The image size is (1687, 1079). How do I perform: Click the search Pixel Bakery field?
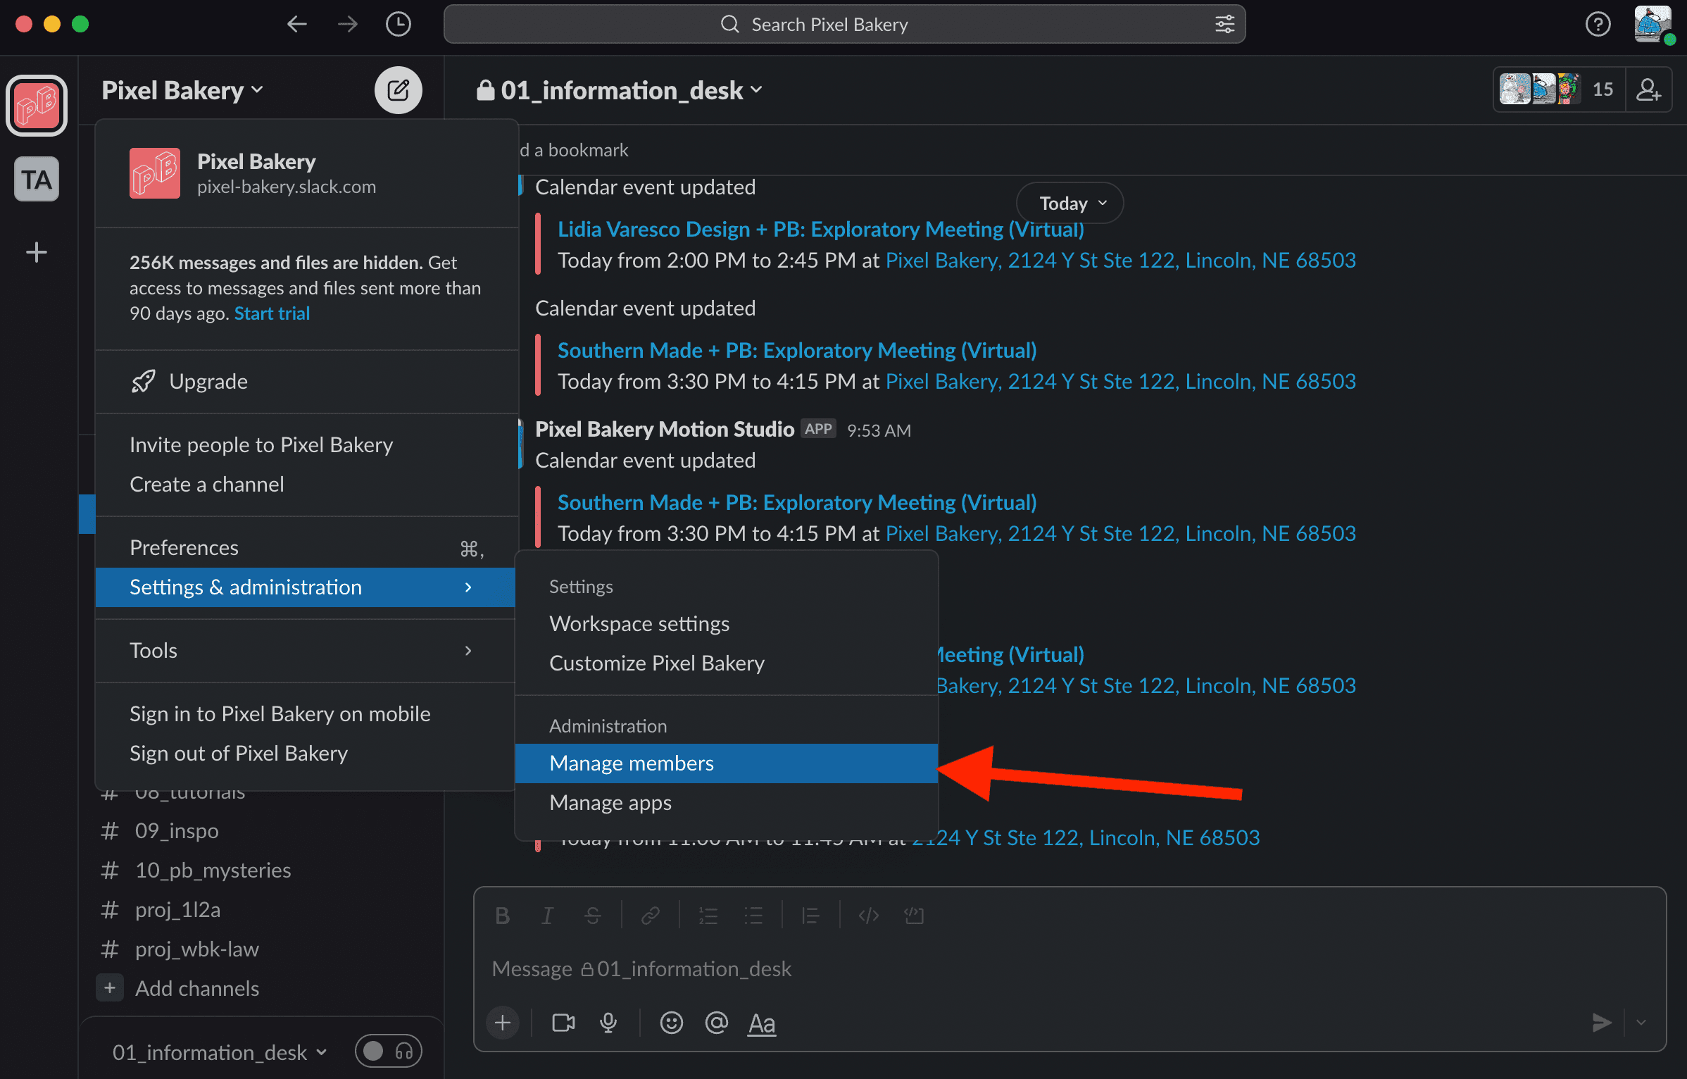pyautogui.click(x=844, y=25)
